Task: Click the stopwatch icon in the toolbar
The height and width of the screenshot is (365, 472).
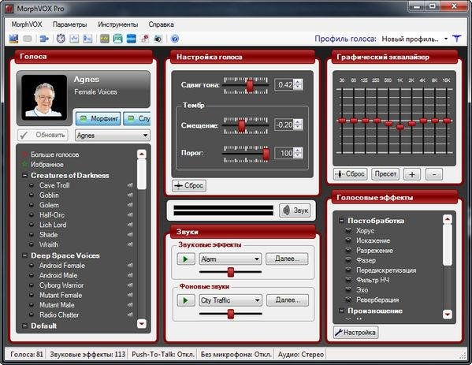Action: tap(61, 39)
